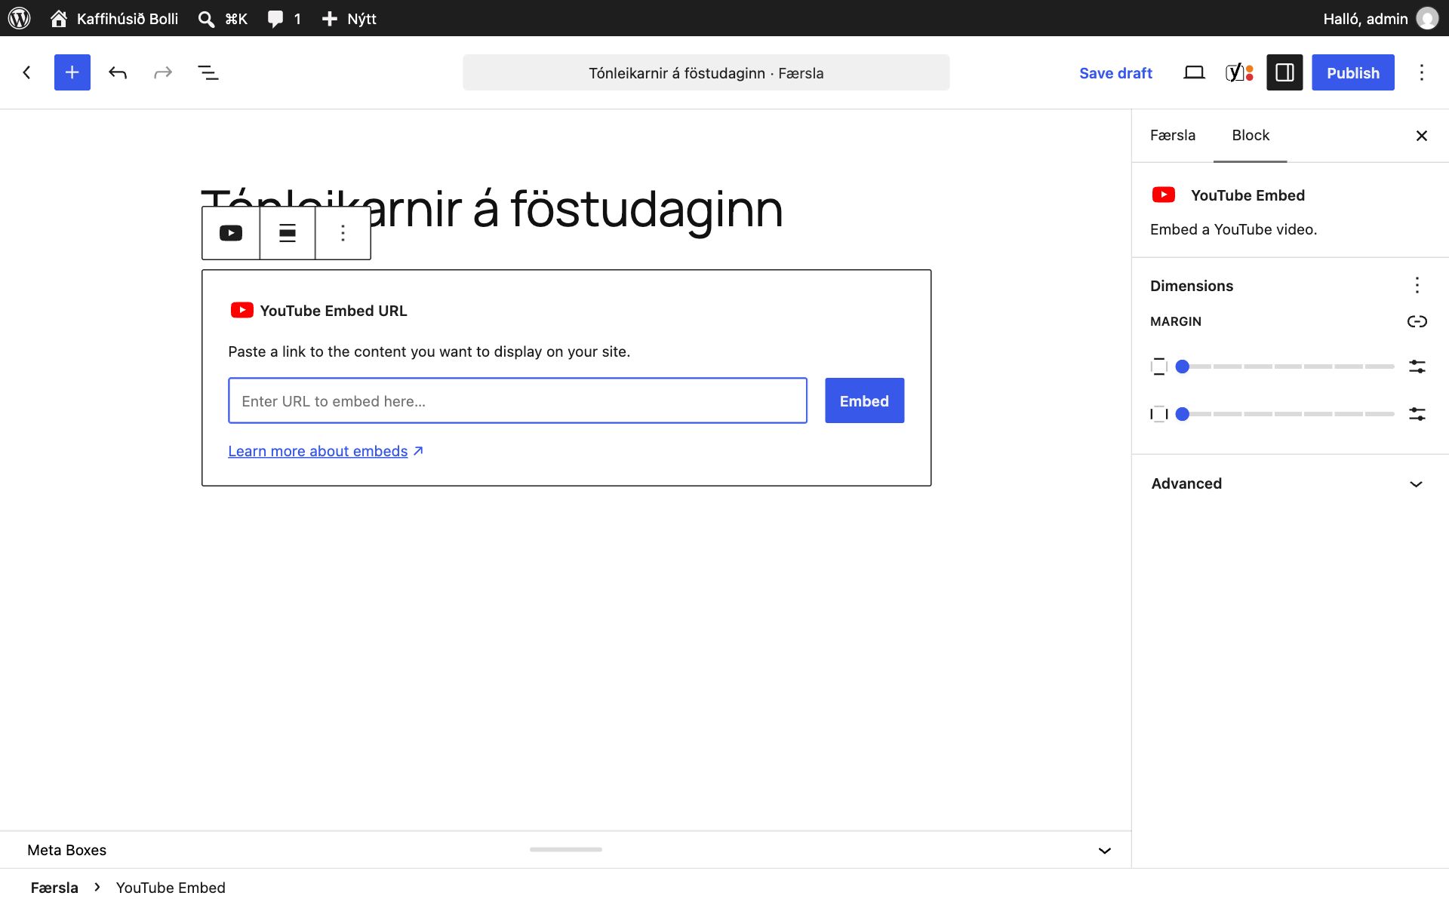Focus the embed URL input field

coord(518,400)
